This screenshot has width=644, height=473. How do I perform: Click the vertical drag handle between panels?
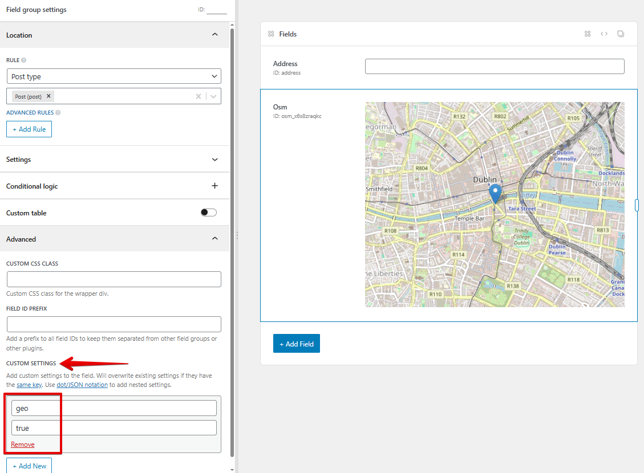(237, 237)
